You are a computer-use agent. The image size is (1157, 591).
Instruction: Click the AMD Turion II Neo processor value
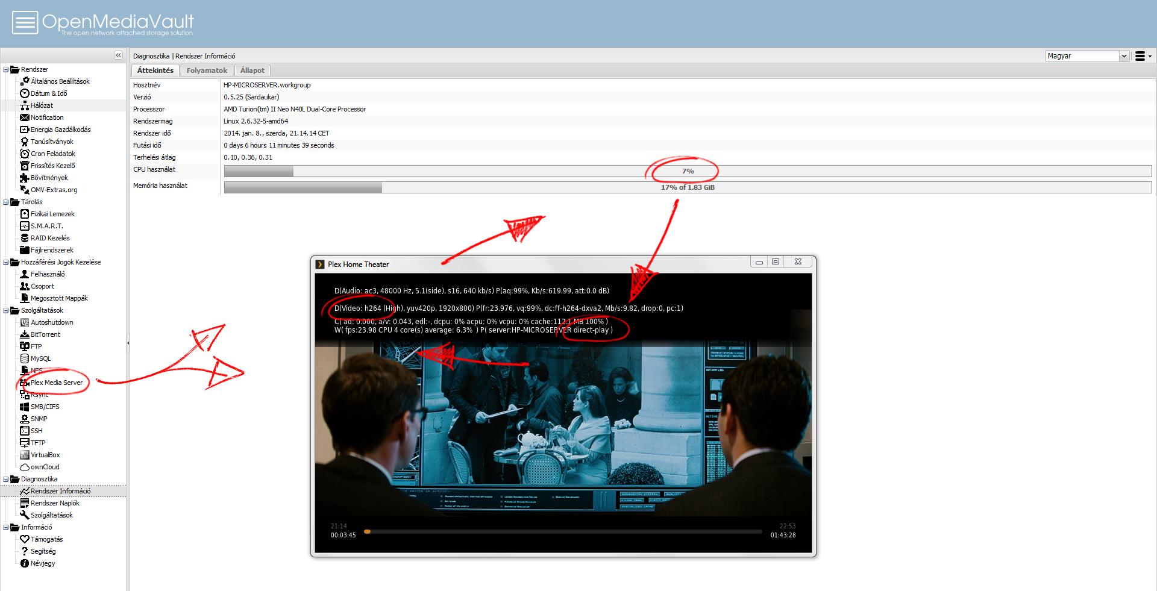click(x=295, y=109)
